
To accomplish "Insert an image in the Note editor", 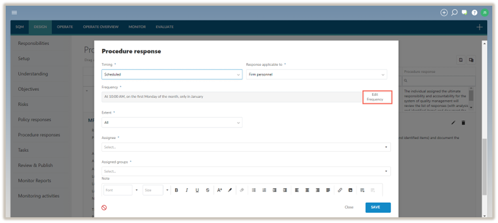I will (350, 190).
